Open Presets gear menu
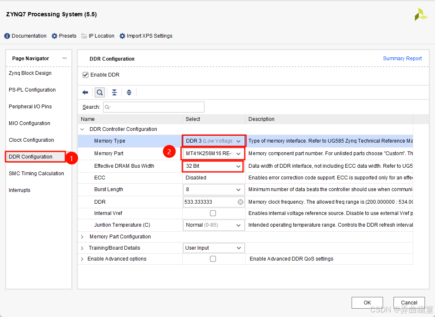The image size is (435, 317). 54,36
